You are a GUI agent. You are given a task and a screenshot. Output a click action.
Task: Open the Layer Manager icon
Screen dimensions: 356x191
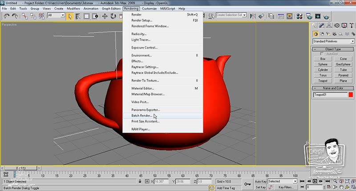coord(271,16)
